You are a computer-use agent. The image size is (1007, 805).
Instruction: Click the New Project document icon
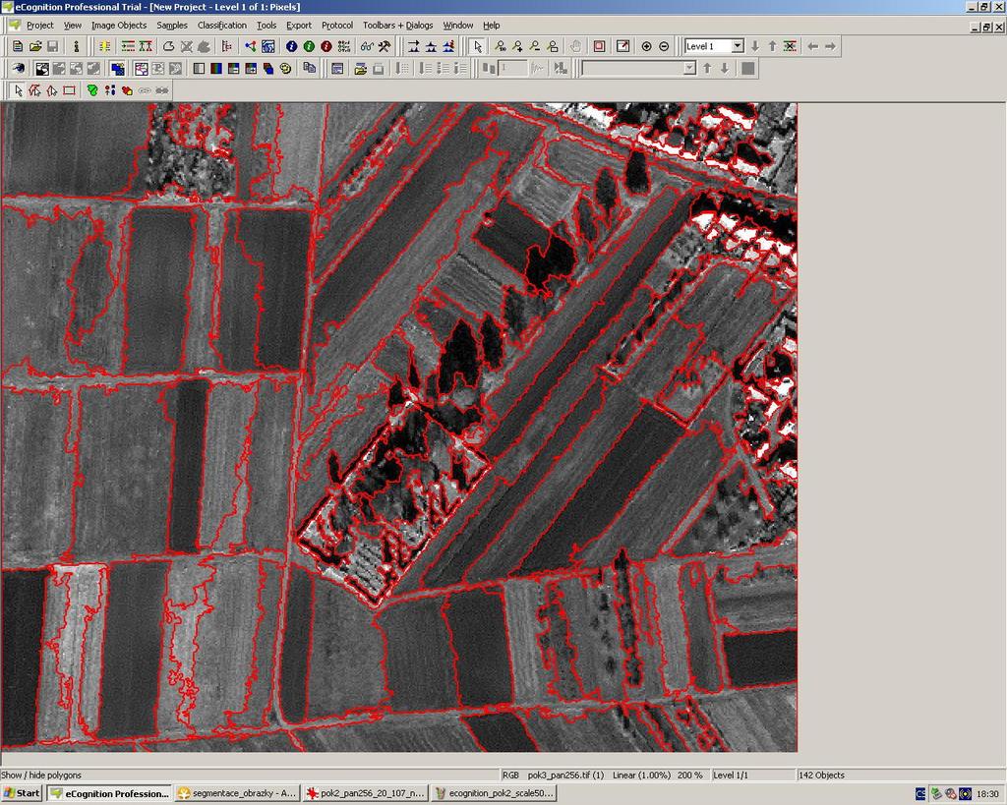pyautogui.click(x=18, y=46)
